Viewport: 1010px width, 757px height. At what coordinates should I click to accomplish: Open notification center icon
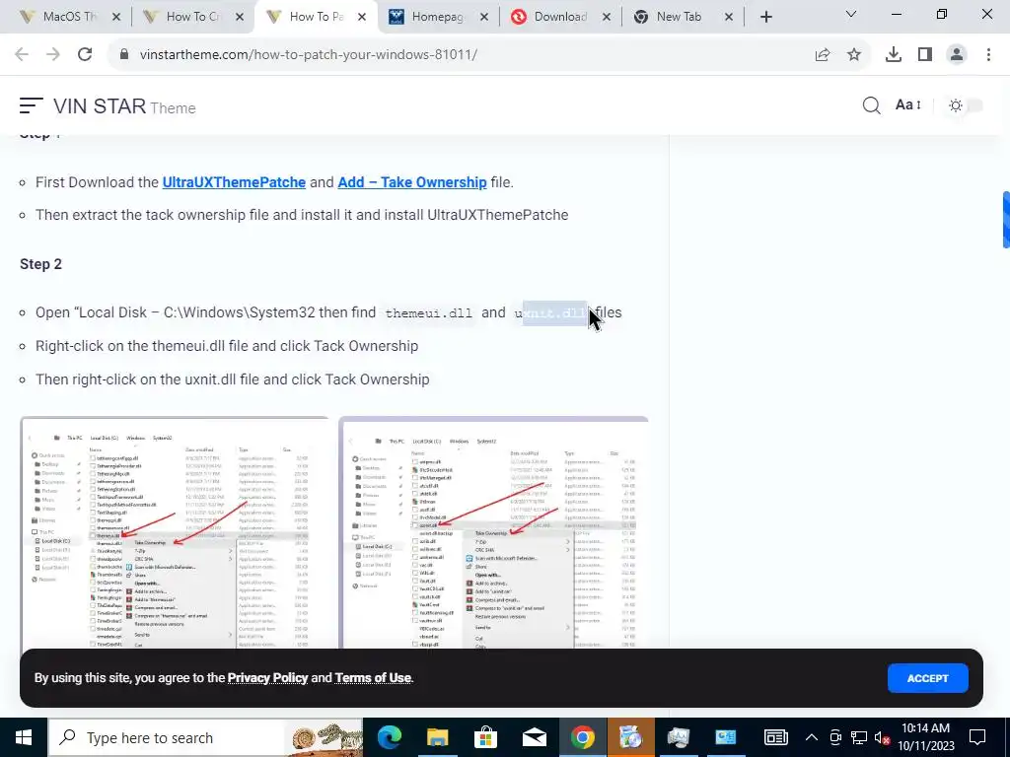[977, 737]
